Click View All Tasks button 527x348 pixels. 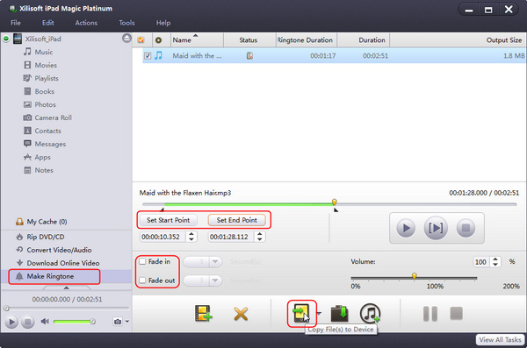pyautogui.click(x=500, y=339)
